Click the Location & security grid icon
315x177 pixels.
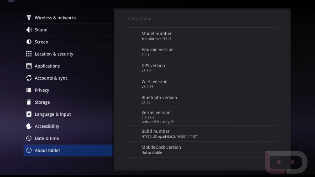pyautogui.click(x=29, y=54)
